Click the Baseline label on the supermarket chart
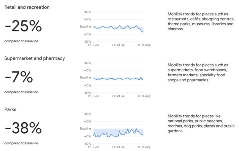239x151 pixels. (85, 77)
